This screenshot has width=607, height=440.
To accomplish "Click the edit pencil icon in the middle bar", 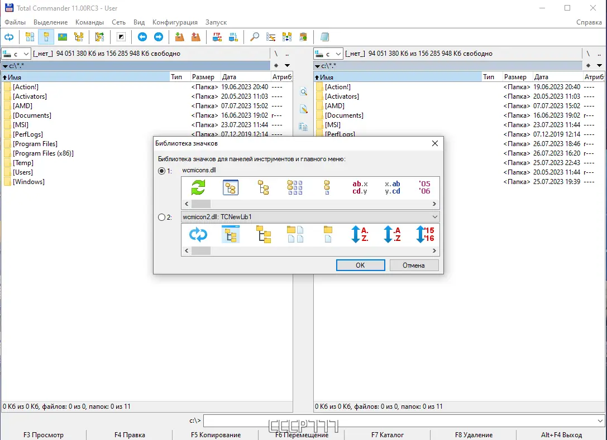I will (304, 109).
